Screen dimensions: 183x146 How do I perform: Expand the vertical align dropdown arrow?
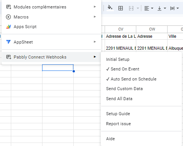pyautogui.click(x=165, y=8)
